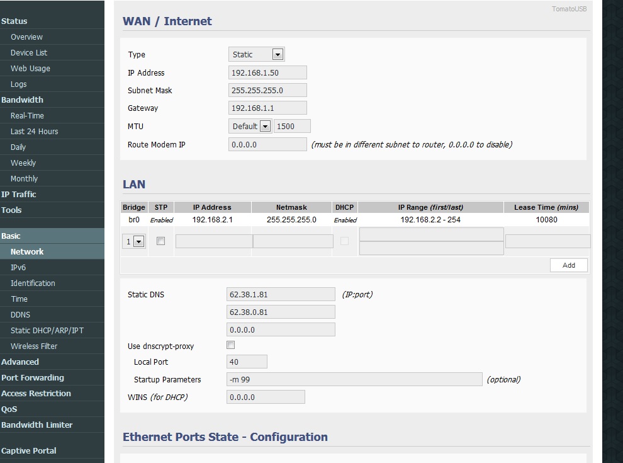Tick the STP checkbox in new bridge row

(160, 241)
